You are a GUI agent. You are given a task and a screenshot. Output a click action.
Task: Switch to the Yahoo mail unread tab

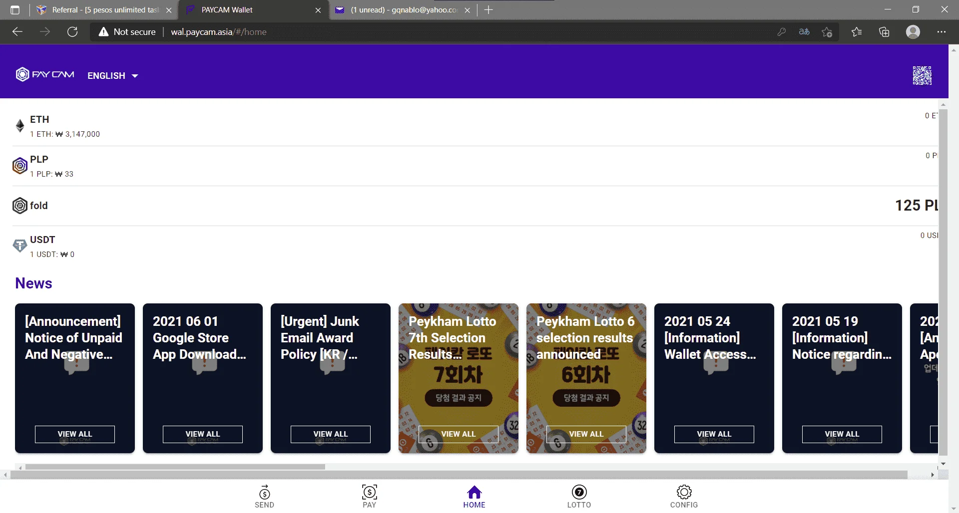click(403, 10)
